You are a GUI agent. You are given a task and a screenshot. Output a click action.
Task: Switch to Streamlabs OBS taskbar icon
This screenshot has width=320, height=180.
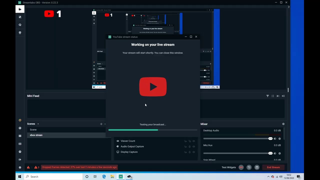(x=121, y=177)
